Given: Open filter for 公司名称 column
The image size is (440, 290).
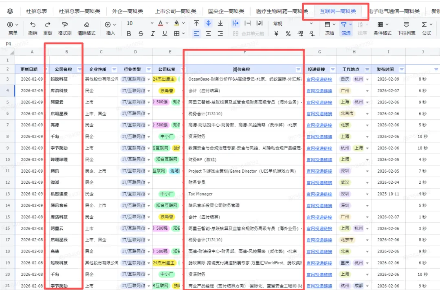Looking at the screenshot, I should 80,70.
